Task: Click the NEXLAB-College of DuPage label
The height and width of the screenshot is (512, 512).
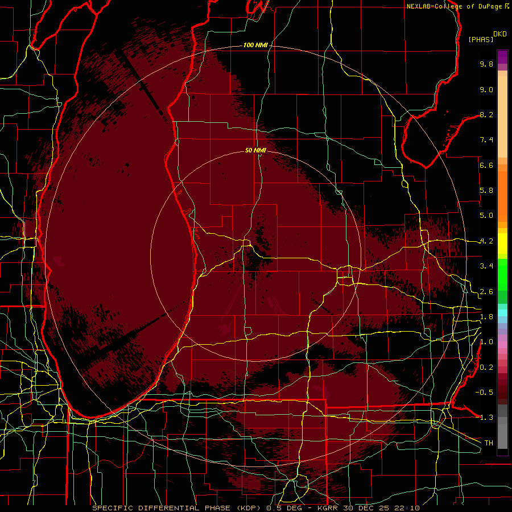Action: (x=455, y=6)
